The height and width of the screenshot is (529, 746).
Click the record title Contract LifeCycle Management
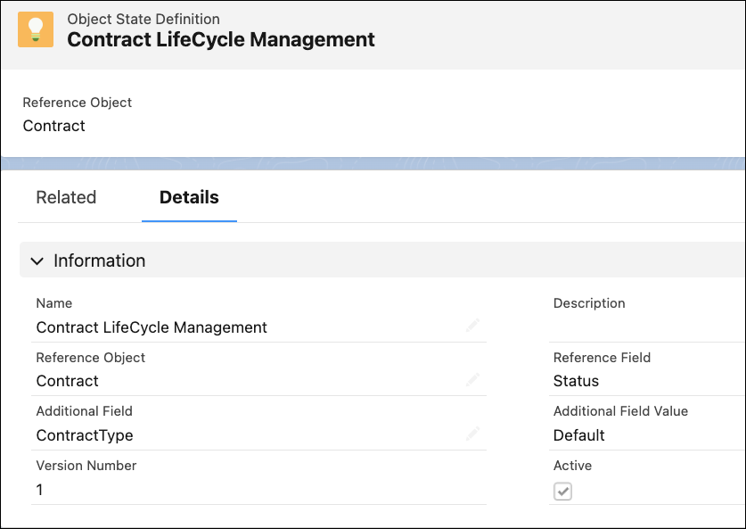(x=221, y=39)
